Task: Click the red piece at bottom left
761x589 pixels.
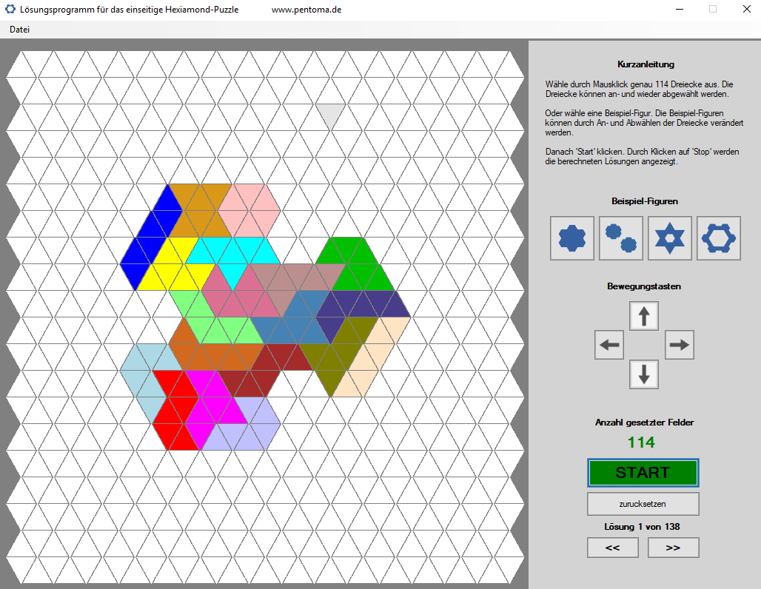Action: click(175, 410)
